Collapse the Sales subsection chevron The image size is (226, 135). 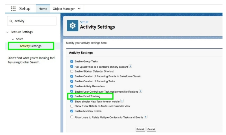(x=13, y=39)
